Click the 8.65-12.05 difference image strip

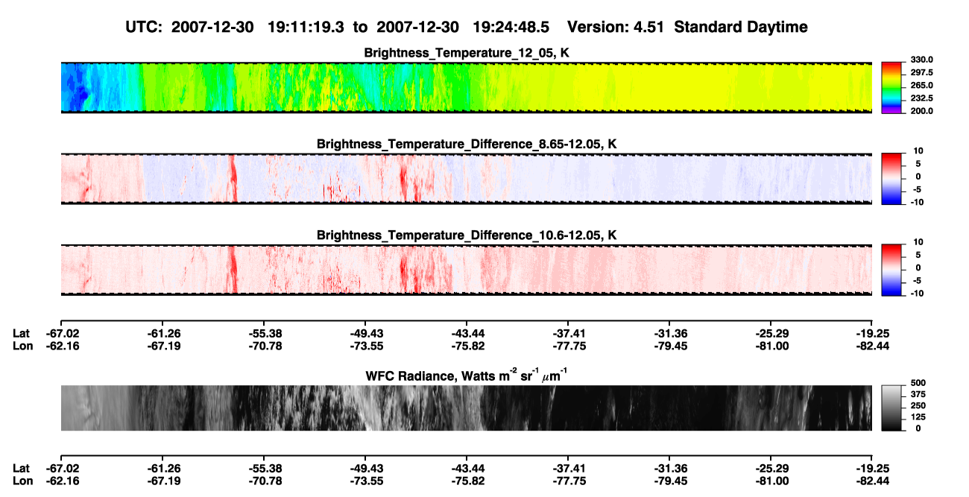(466, 178)
